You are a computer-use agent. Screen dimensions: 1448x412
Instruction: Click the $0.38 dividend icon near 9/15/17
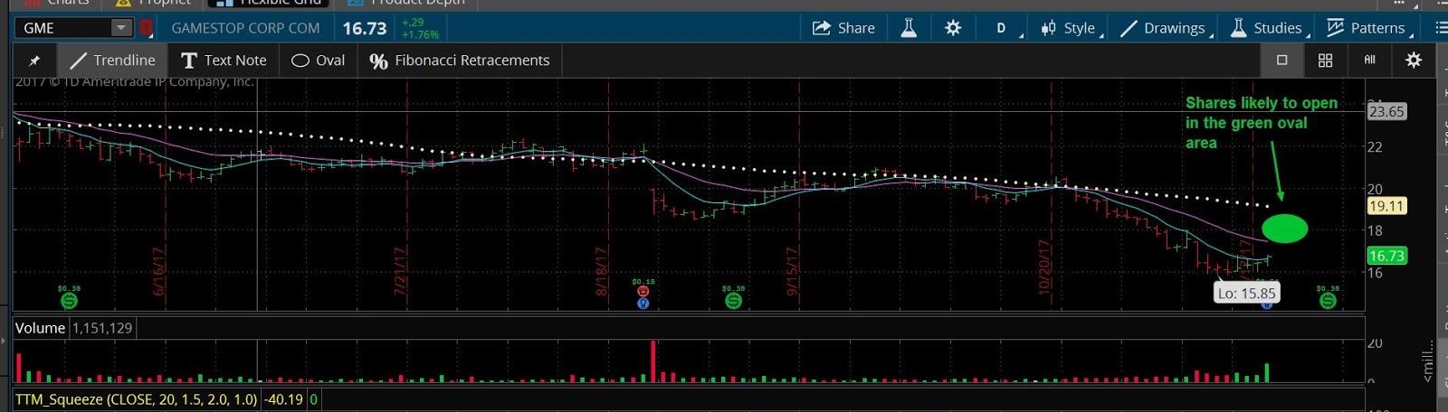coord(734,301)
